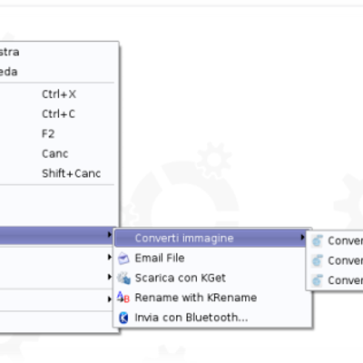Image resolution: width=363 pixels, height=363 pixels.
Task: Click the Scarica con KGet download icon
Action: point(123,278)
